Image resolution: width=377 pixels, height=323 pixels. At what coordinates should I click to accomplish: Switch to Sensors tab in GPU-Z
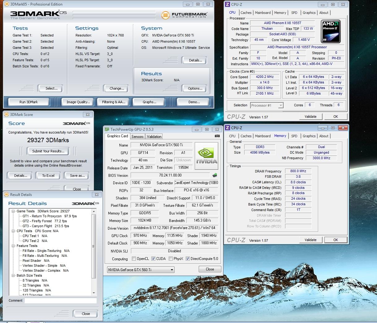point(137,136)
